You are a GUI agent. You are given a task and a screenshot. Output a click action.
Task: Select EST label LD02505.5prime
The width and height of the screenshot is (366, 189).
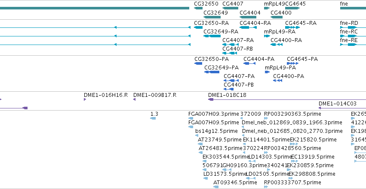click(268, 174)
